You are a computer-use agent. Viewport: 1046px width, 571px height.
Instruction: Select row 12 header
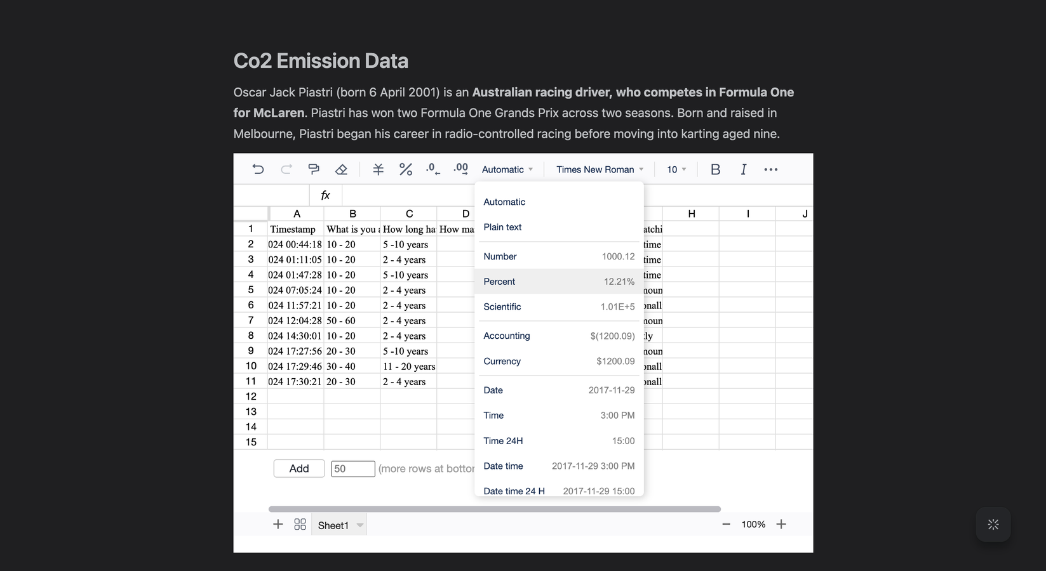coord(251,397)
